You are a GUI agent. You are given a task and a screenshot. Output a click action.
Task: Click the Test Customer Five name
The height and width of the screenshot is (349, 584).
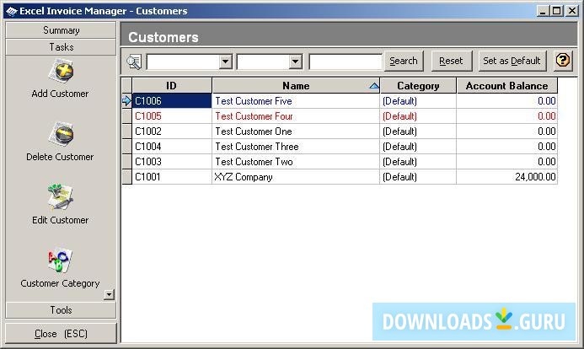pos(254,101)
